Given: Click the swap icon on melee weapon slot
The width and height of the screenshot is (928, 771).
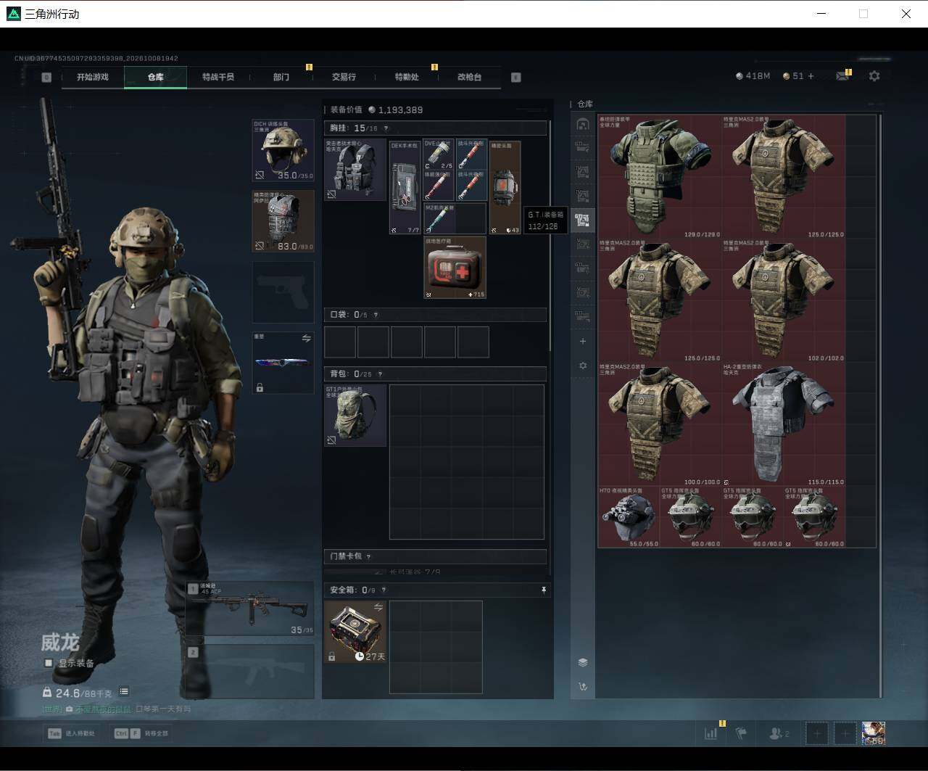Looking at the screenshot, I should pyautogui.click(x=306, y=339).
